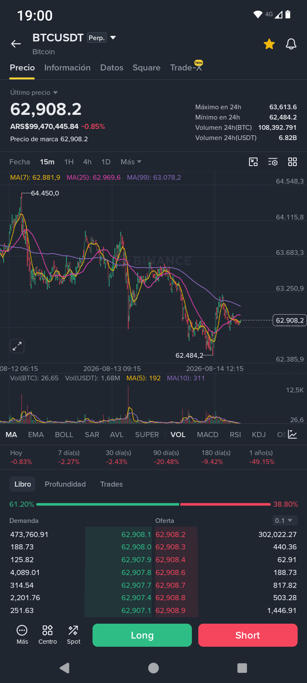Tap the Hoy -0.83% change
Screen dimensions: 307x683
tap(21, 457)
